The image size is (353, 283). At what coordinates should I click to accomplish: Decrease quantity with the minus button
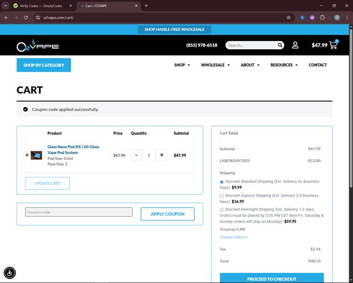(136, 155)
